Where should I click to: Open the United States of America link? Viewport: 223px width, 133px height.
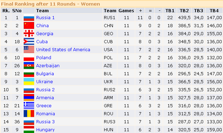pos(63,49)
